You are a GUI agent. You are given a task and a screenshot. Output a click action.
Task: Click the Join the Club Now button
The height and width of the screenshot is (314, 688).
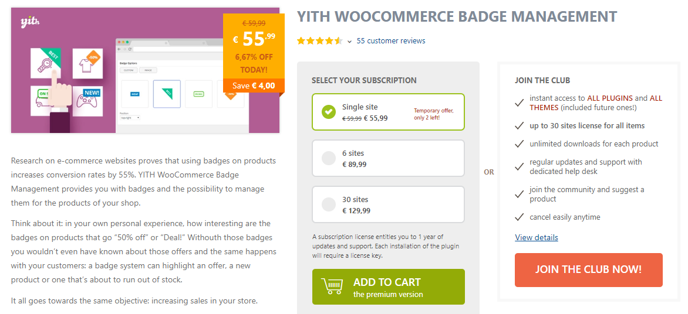pyautogui.click(x=588, y=270)
